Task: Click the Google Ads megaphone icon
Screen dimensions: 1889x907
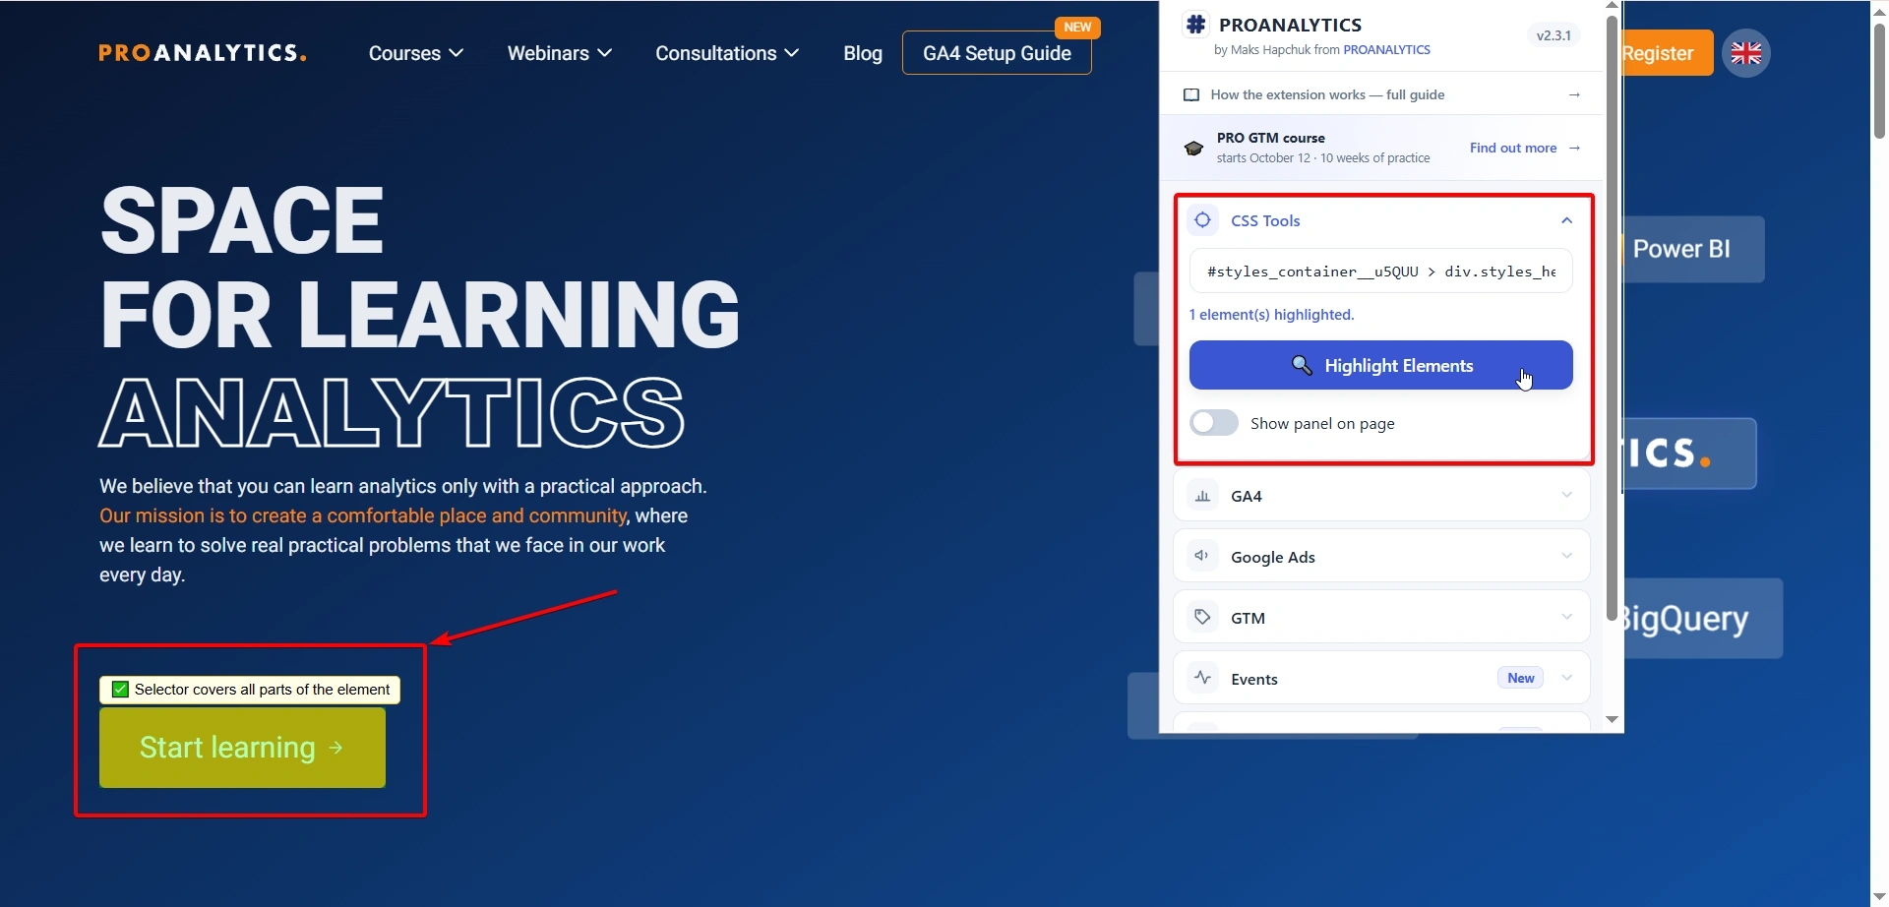Action: [x=1202, y=556]
